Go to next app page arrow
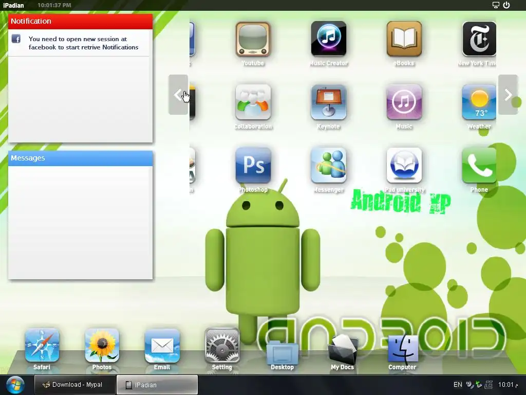The width and height of the screenshot is (526, 395). (x=508, y=95)
